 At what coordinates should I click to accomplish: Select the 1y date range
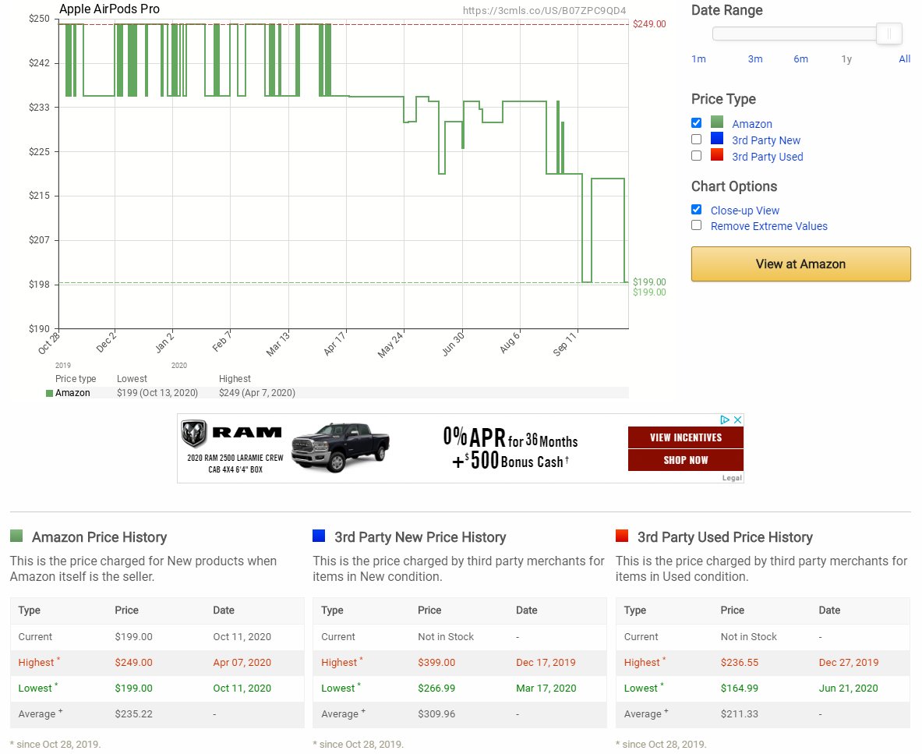click(846, 58)
